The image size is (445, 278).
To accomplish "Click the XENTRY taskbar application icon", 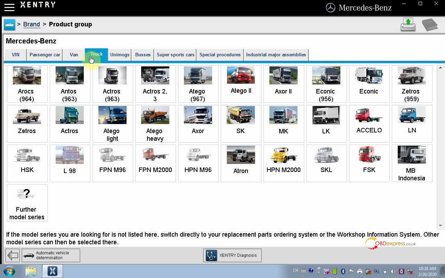I will [x=52, y=271].
